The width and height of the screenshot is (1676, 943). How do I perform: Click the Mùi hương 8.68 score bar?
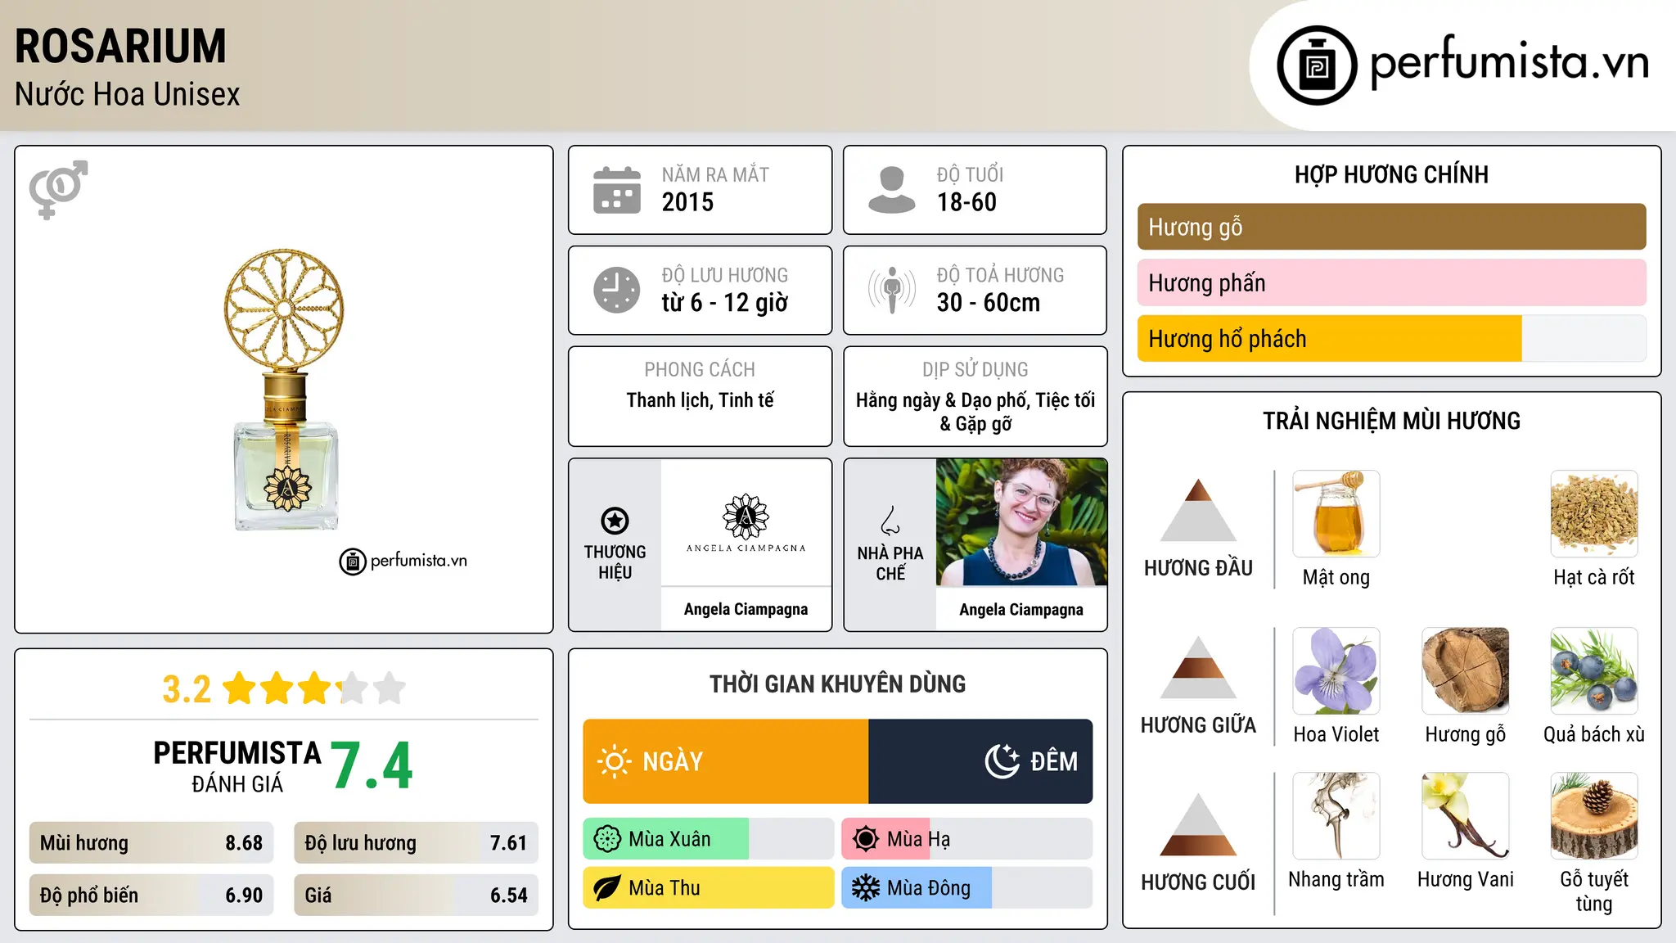click(151, 843)
